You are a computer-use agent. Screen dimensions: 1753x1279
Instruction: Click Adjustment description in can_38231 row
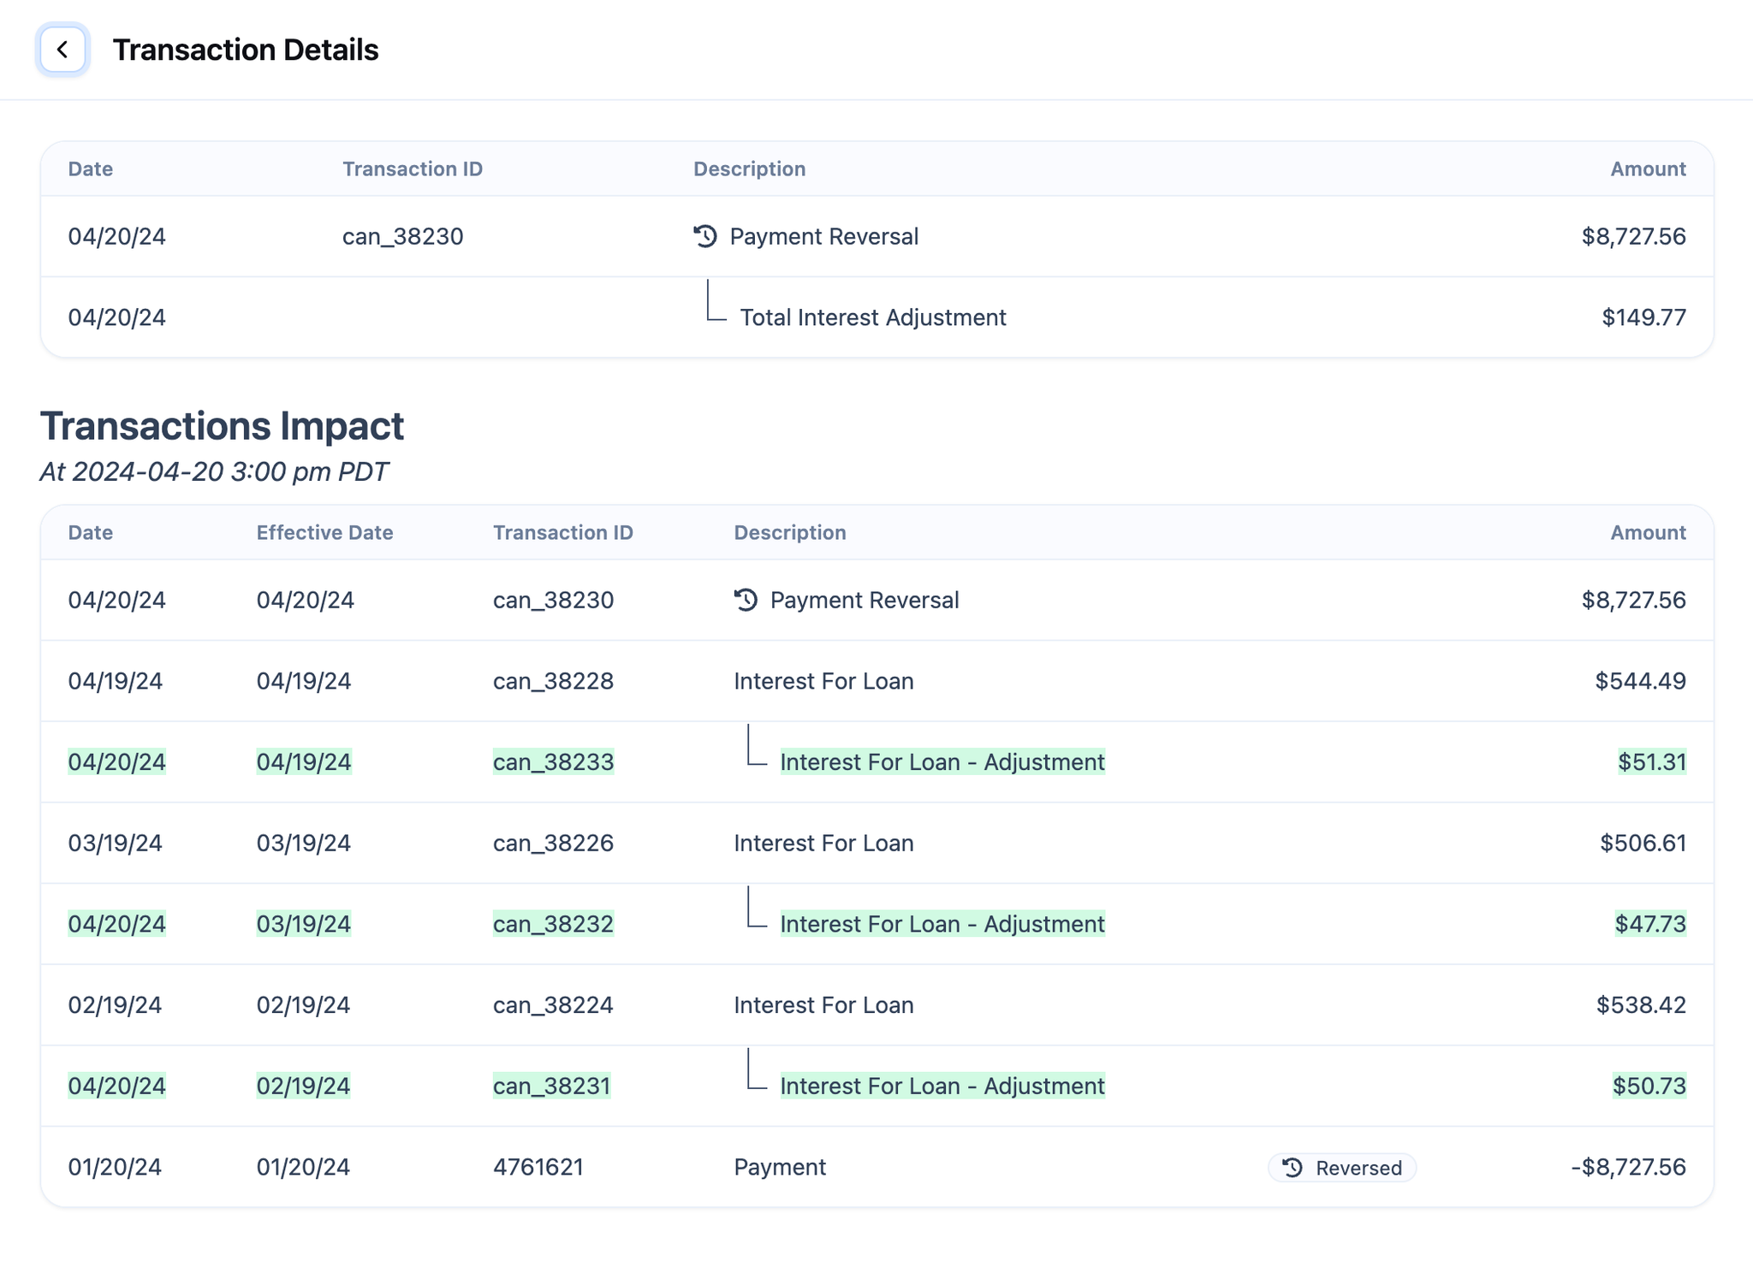click(942, 1086)
